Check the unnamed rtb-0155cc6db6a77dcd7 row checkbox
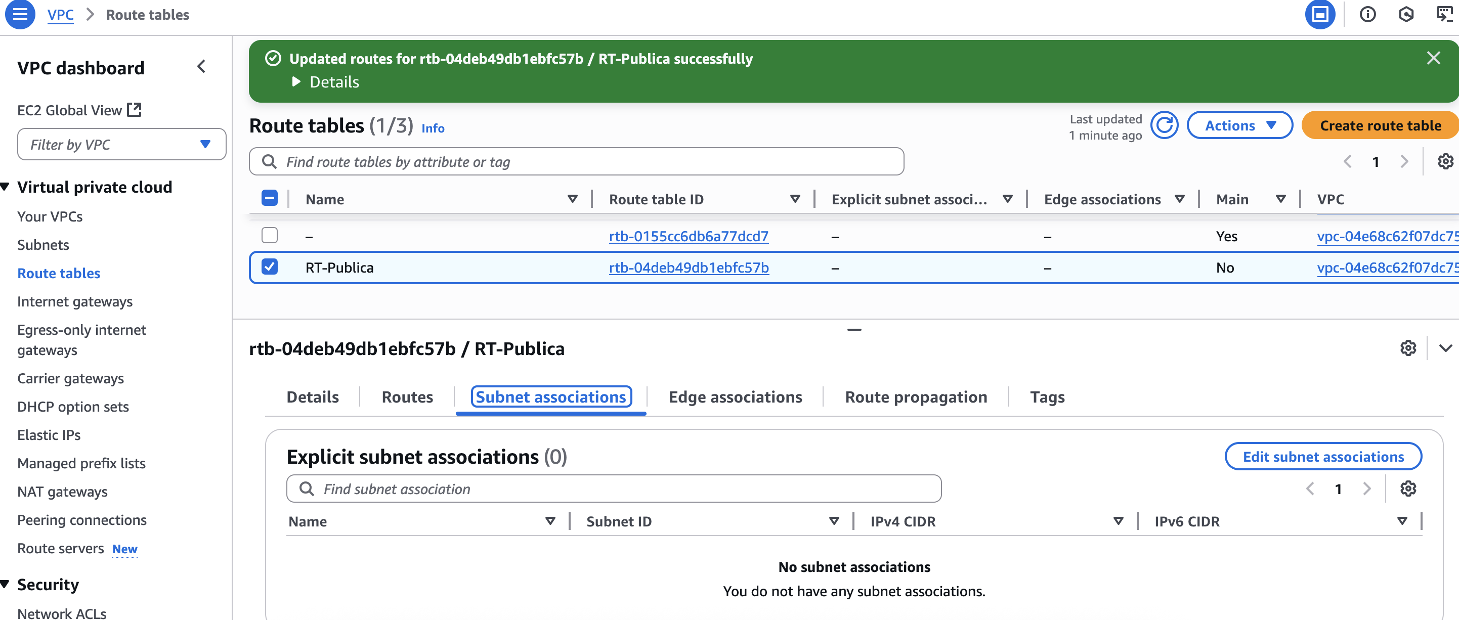This screenshot has width=1459, height=620. point(270,235)
